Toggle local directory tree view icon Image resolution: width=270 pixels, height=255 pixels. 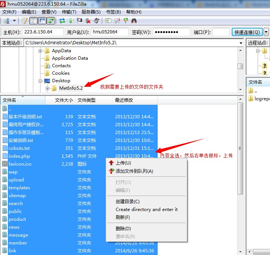(34, 21)
